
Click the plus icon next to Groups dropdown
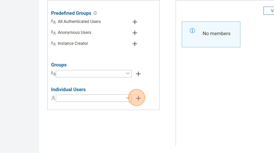click(138, 74)
